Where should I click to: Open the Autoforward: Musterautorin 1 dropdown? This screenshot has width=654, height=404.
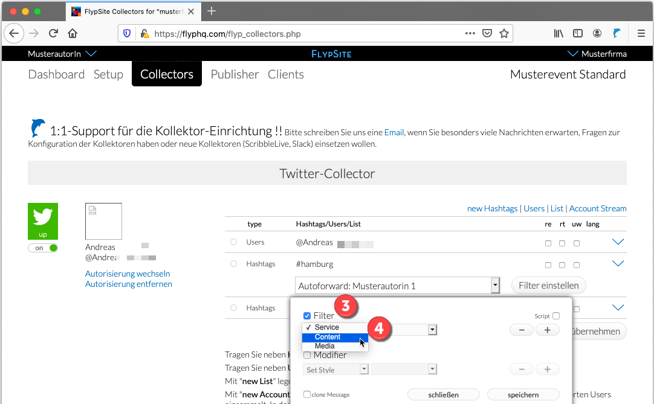click(x=397, y=286)
